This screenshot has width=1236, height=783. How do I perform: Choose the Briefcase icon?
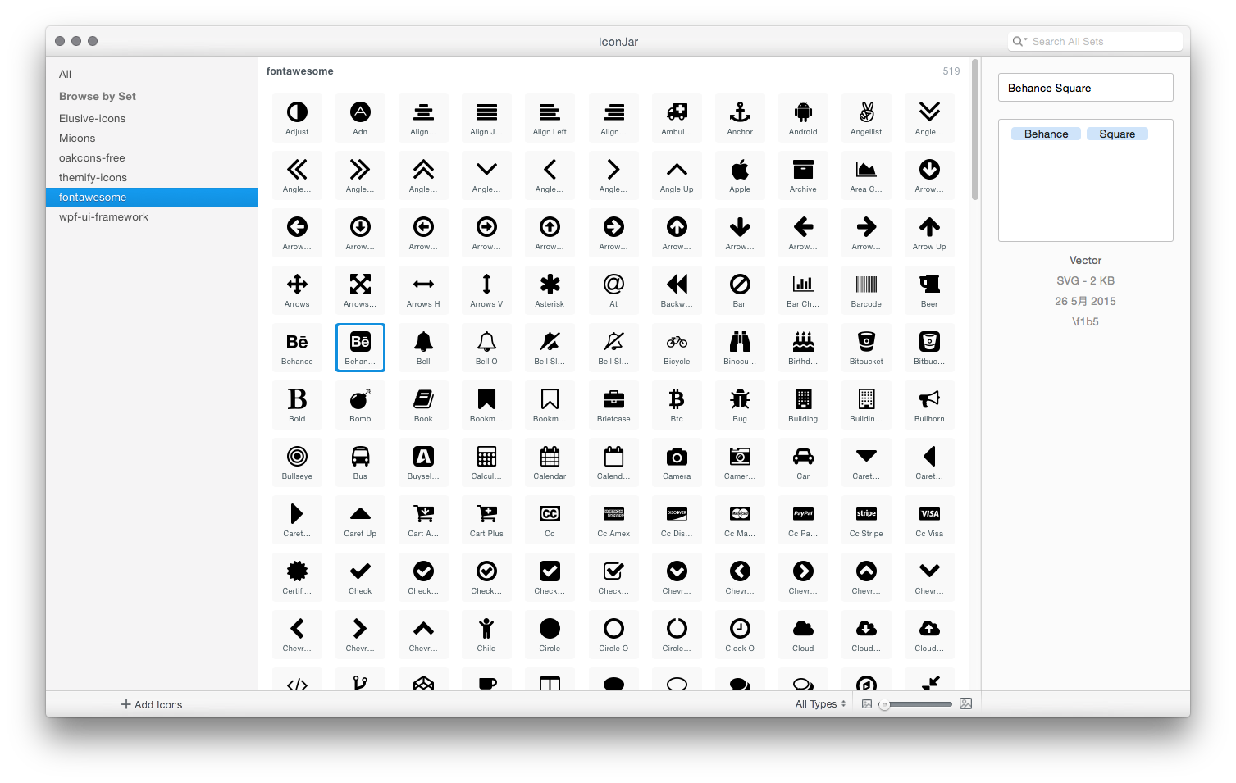[x=613, y=404]
